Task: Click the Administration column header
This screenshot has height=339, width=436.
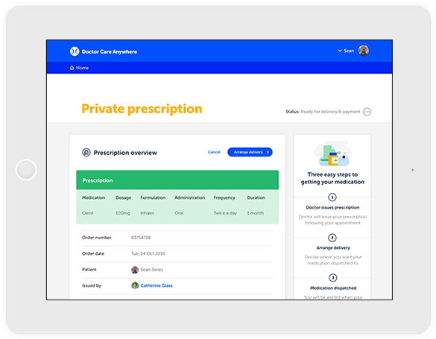Action: [189, 197]
